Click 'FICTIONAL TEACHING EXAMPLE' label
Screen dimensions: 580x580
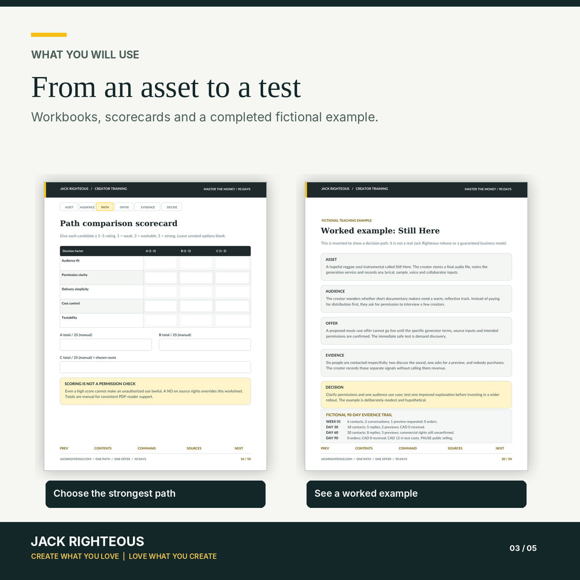pos(347,220)
